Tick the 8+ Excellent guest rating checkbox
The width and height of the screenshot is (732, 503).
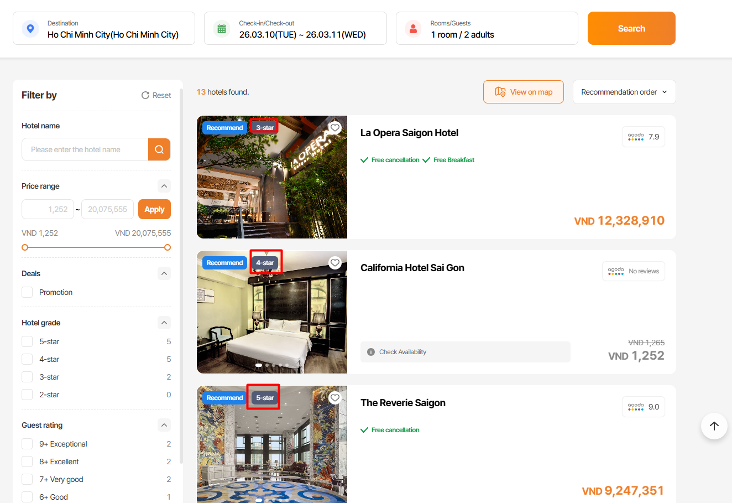click(27, 461)
